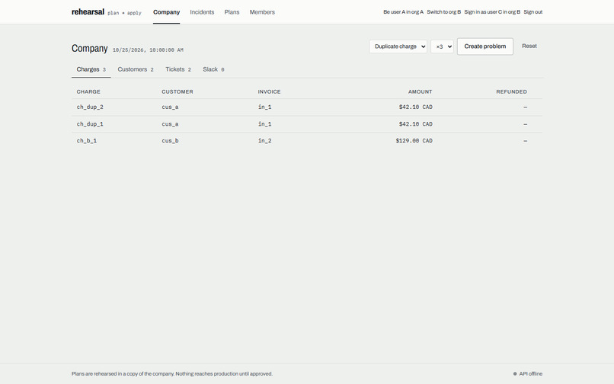This screenshot has height=384, width=614.
Task: Click the company timestamp 10/25/2026, 10:00:00 AM
Action: pos(148,50)
